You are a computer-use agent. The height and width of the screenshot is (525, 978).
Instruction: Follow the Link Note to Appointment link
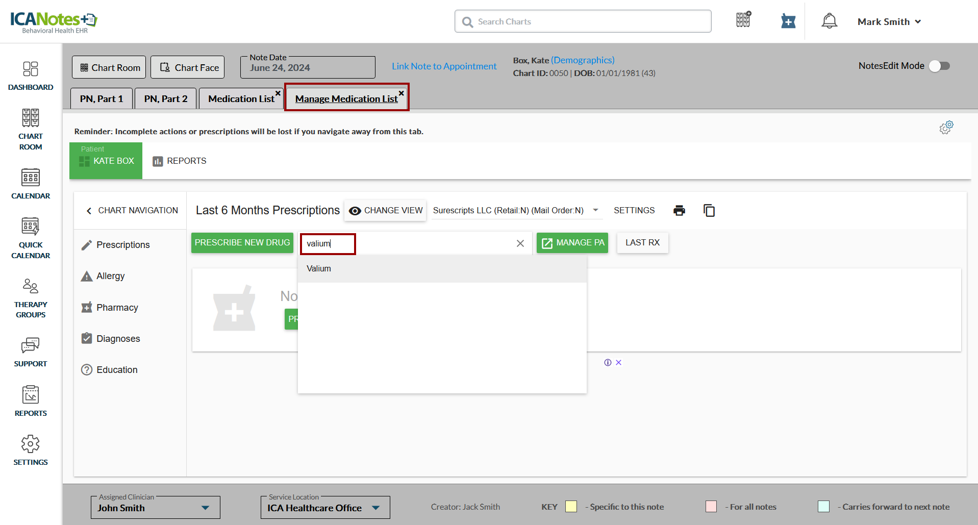(444, 66)
